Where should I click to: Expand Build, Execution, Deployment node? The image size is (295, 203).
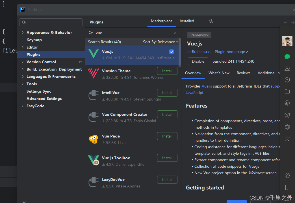coord(23,69)
